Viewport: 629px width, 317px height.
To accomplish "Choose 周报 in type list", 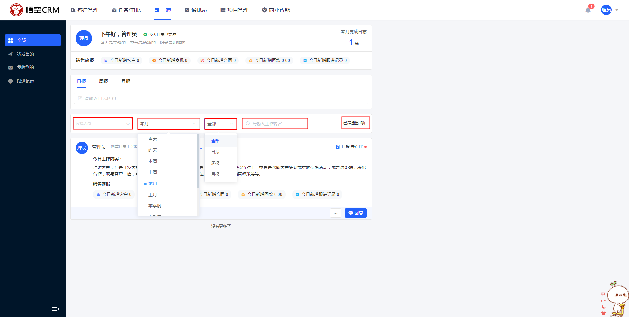I will point(221,163).
